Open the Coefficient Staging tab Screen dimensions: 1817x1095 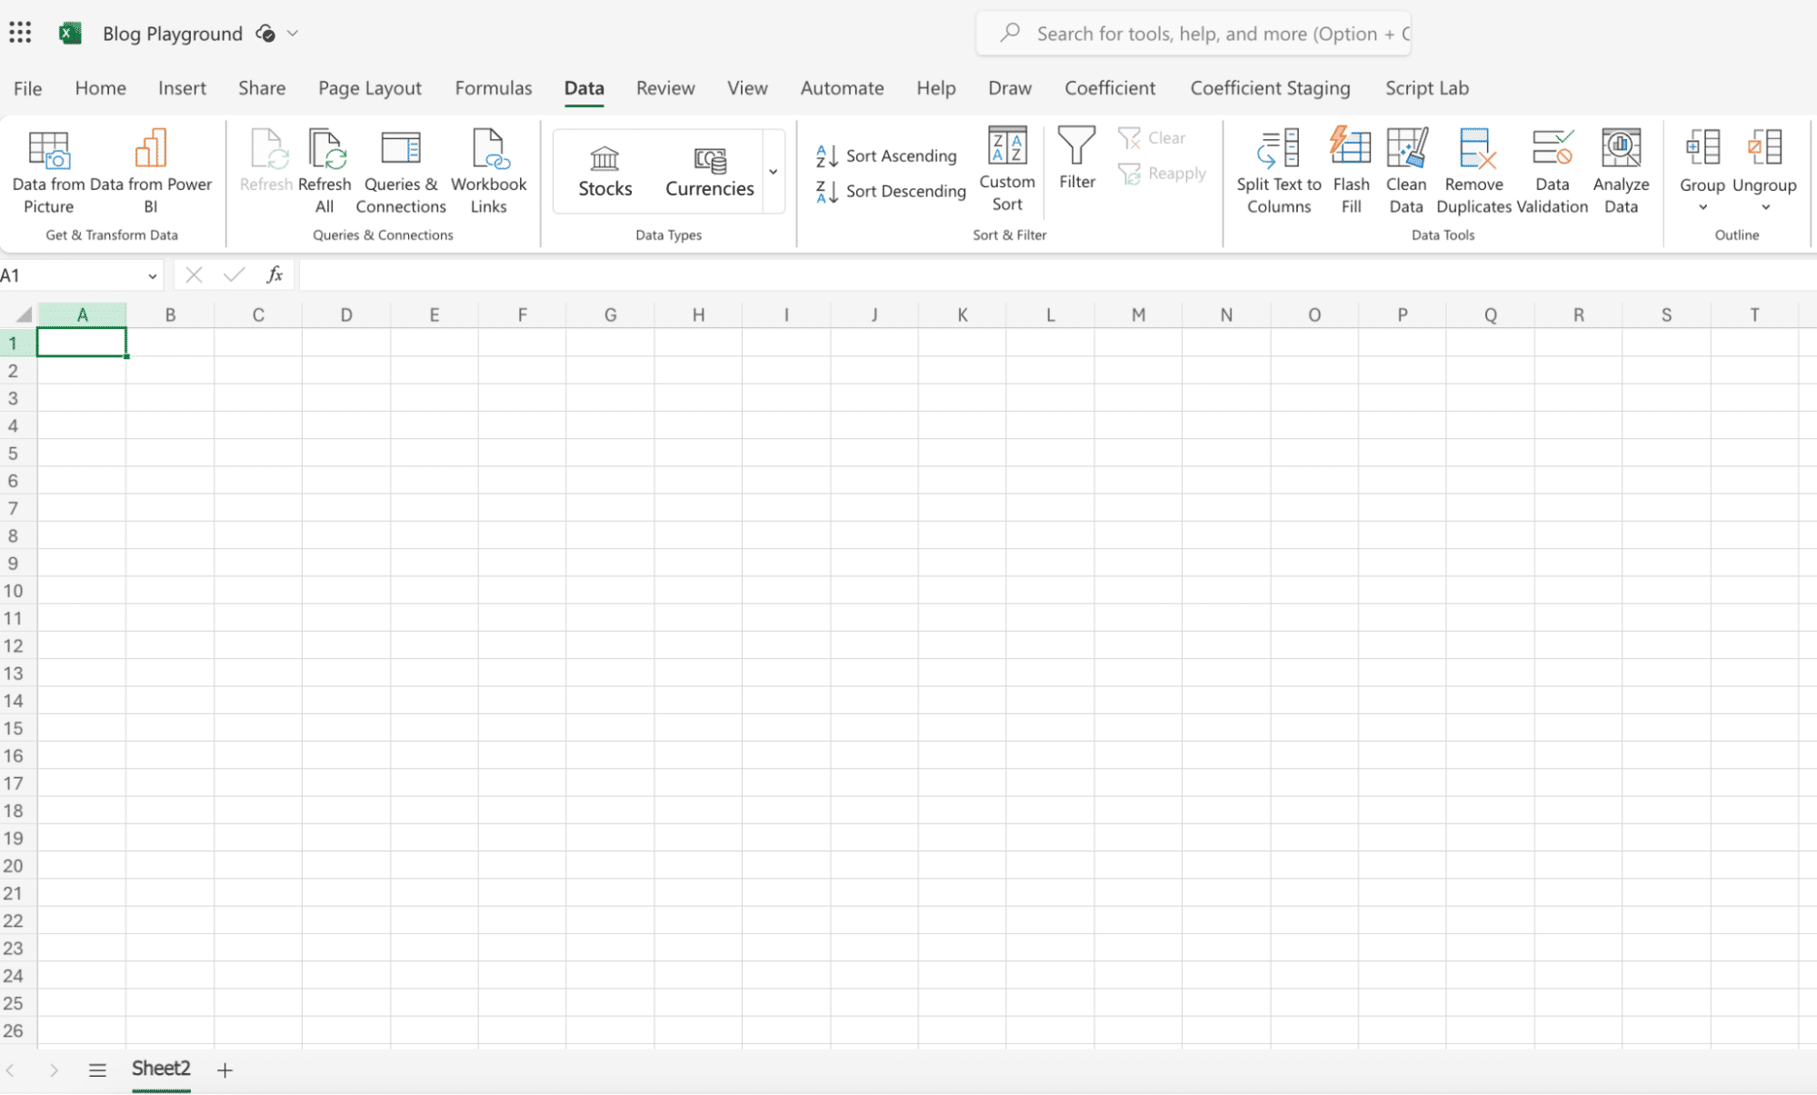coord(1270,88)
